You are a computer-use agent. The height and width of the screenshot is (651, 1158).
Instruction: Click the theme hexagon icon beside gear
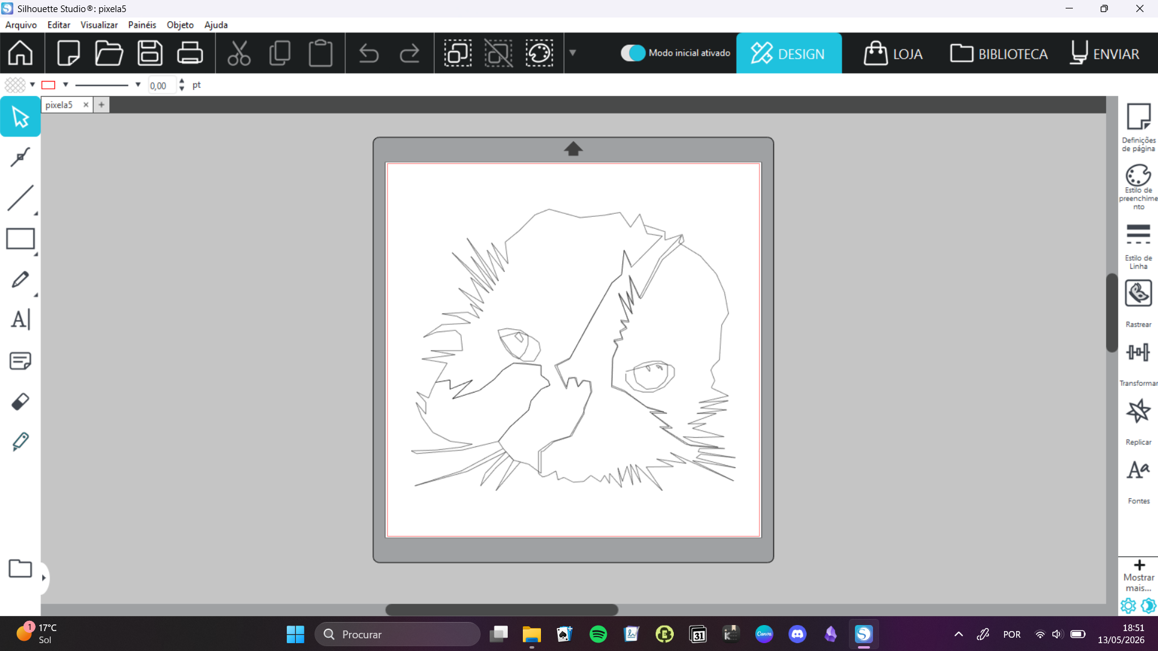click(1148, 605)
